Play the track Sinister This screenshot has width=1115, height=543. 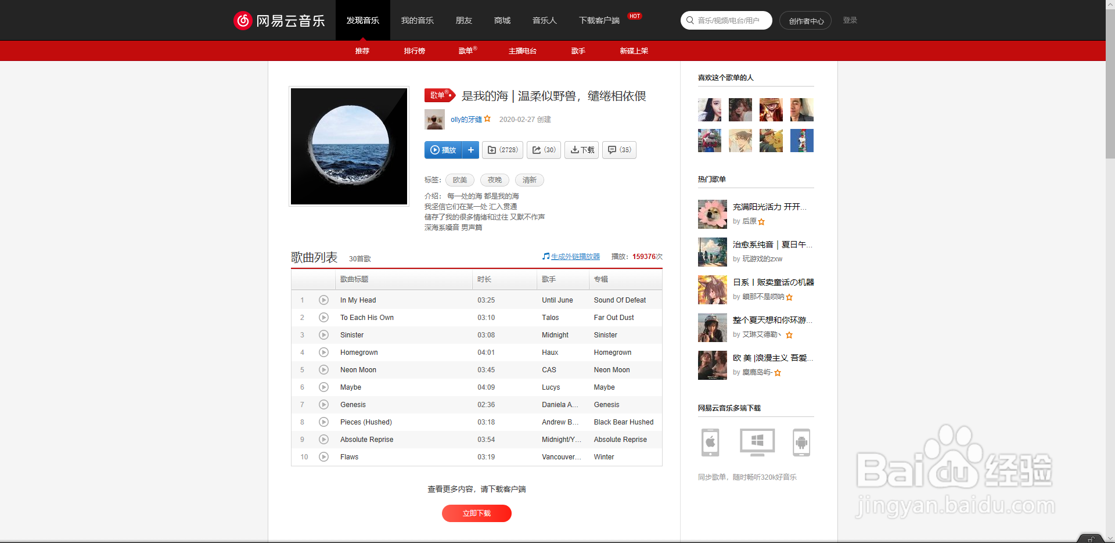(323, 335)
